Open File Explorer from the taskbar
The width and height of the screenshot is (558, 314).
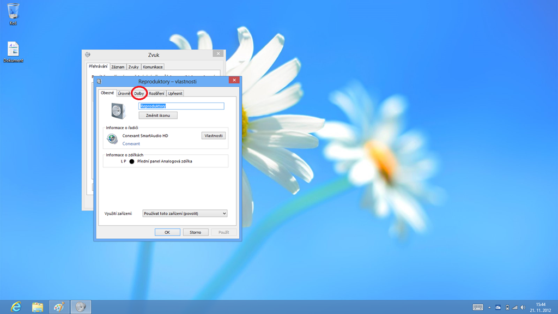[38, 307]
